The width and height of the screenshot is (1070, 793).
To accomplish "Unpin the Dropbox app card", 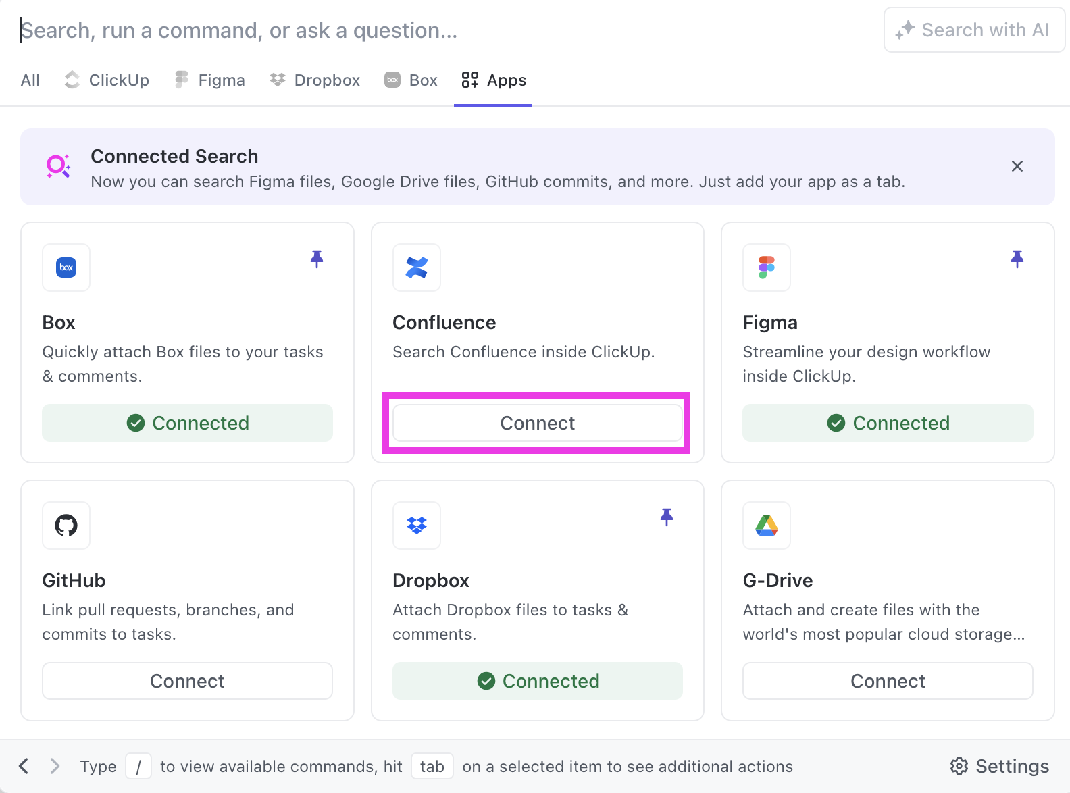I will pyautogui.click(x=666, y=517).
